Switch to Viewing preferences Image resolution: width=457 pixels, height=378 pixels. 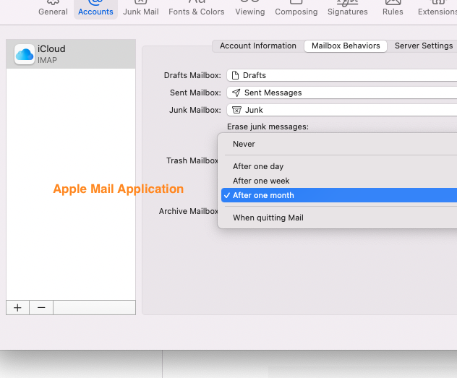click(250, 8)
